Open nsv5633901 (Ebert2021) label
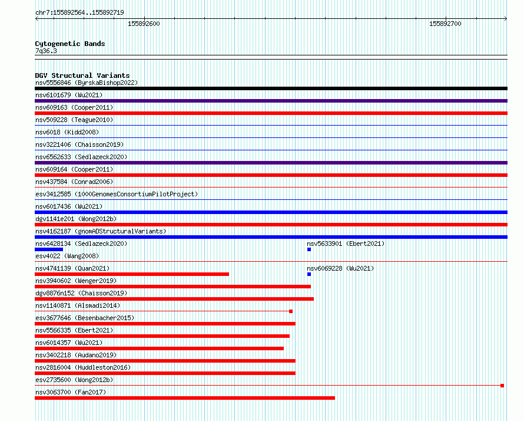524x421 pixels. (x=346, y=244)
